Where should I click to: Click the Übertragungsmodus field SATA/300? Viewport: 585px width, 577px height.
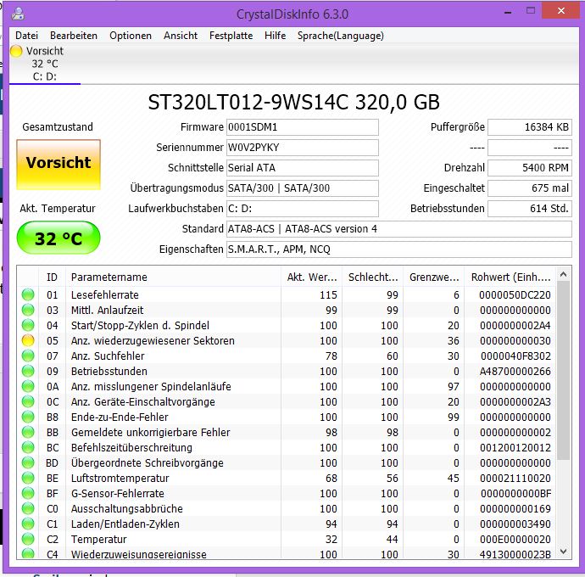click(302, 188)
